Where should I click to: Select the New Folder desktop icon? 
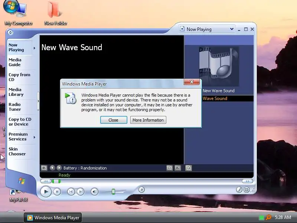[55, 13]
